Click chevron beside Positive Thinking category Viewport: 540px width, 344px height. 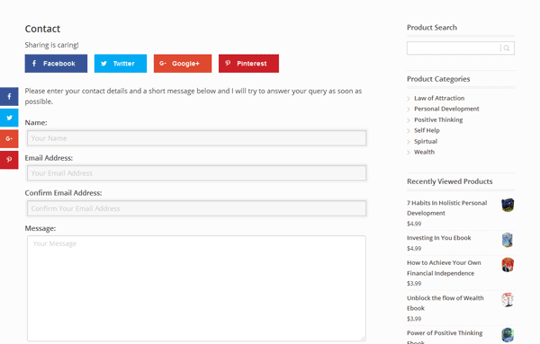point(409,120)
